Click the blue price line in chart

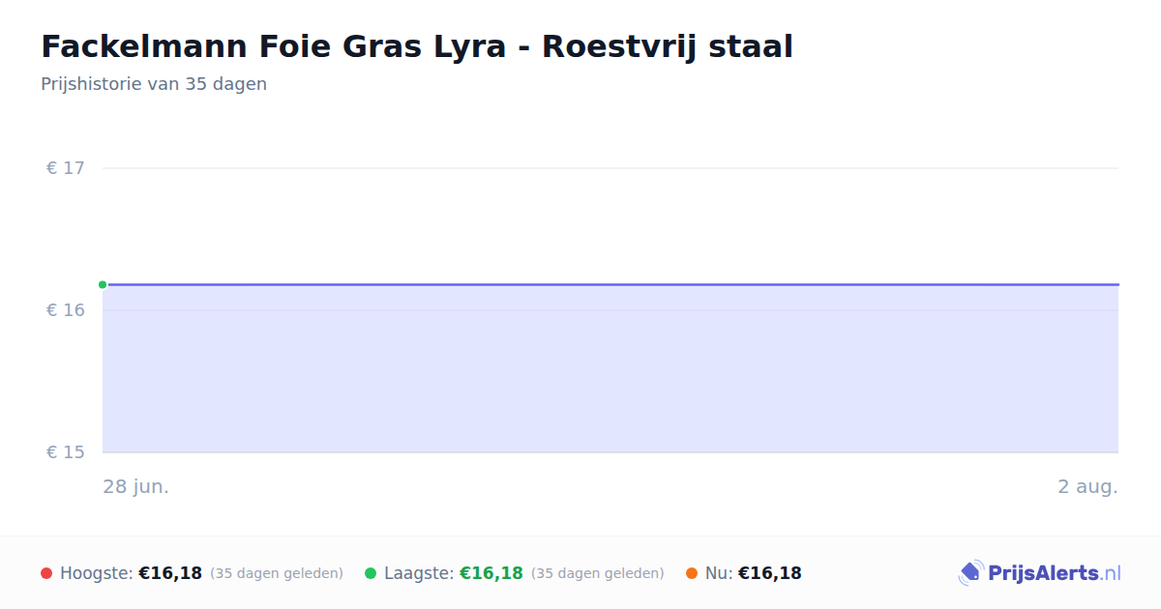[x=610, y=284]
